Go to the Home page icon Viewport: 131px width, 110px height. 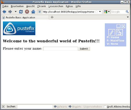click(33, 12)
